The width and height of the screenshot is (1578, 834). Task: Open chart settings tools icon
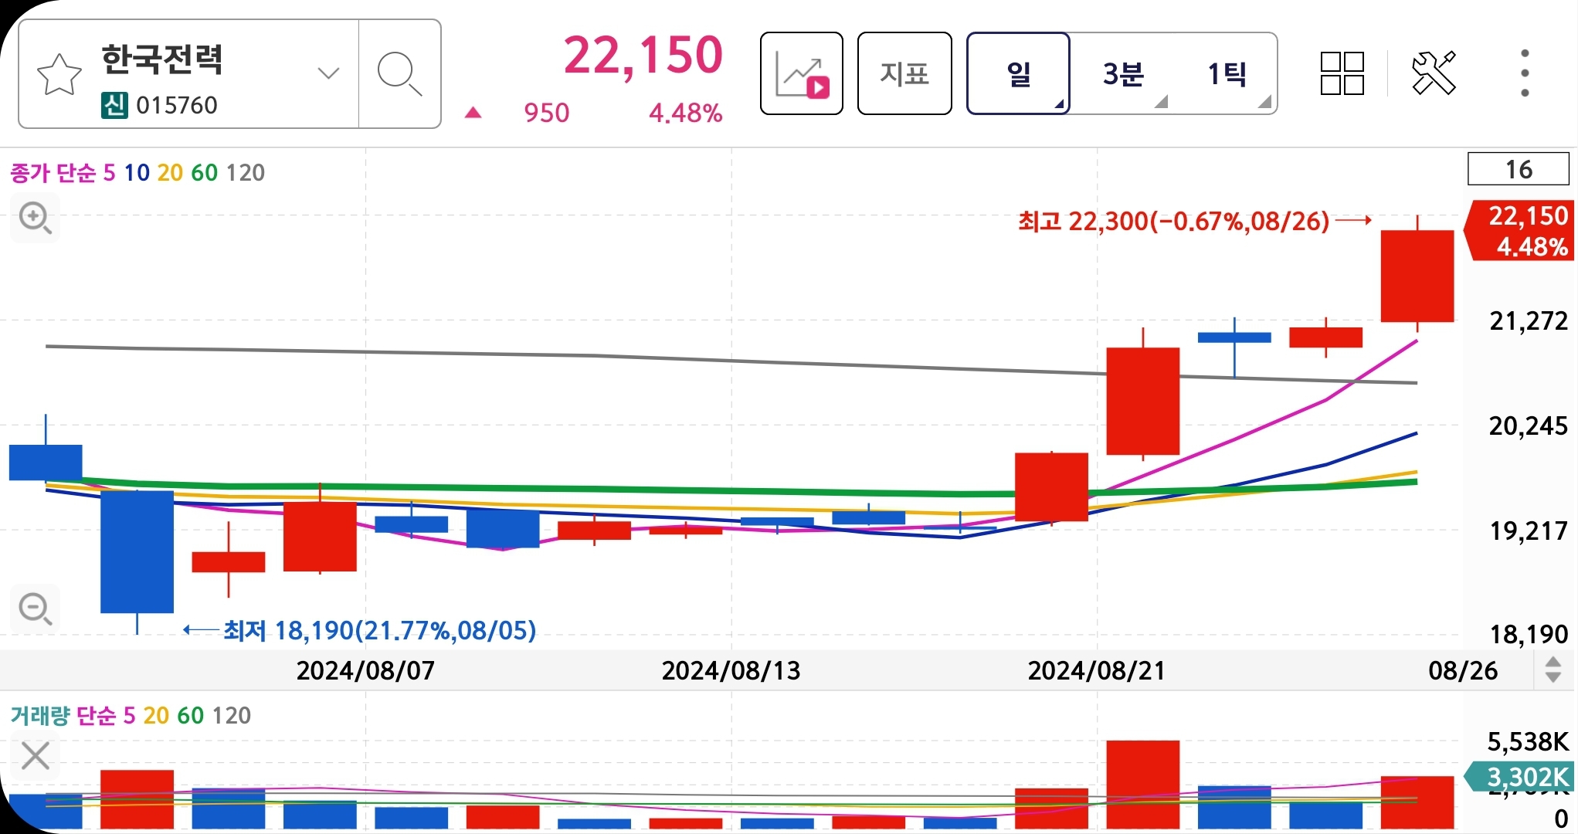(x=1434, y=74)
